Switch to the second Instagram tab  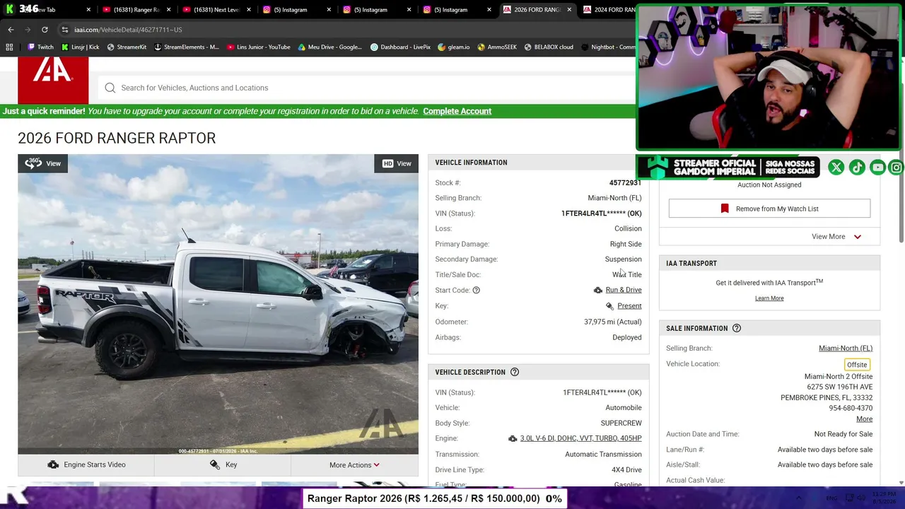click(371, 10)
